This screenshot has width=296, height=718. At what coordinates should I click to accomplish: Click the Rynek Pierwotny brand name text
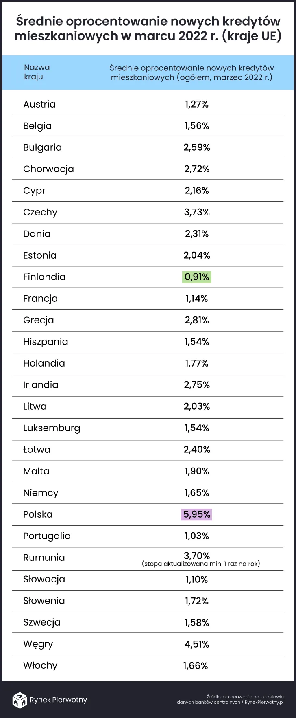tap(58, 700)
